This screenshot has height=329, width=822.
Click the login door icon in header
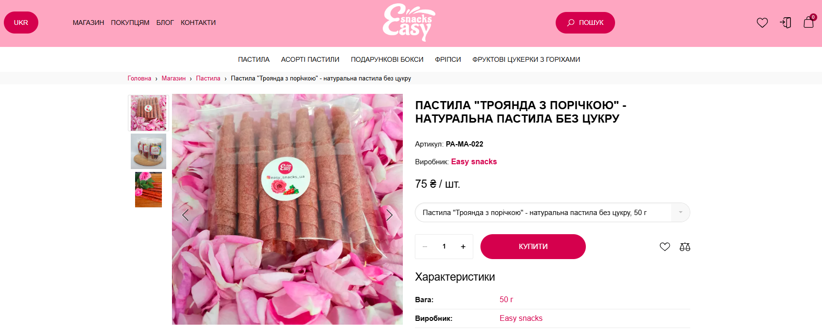(786, 23)
